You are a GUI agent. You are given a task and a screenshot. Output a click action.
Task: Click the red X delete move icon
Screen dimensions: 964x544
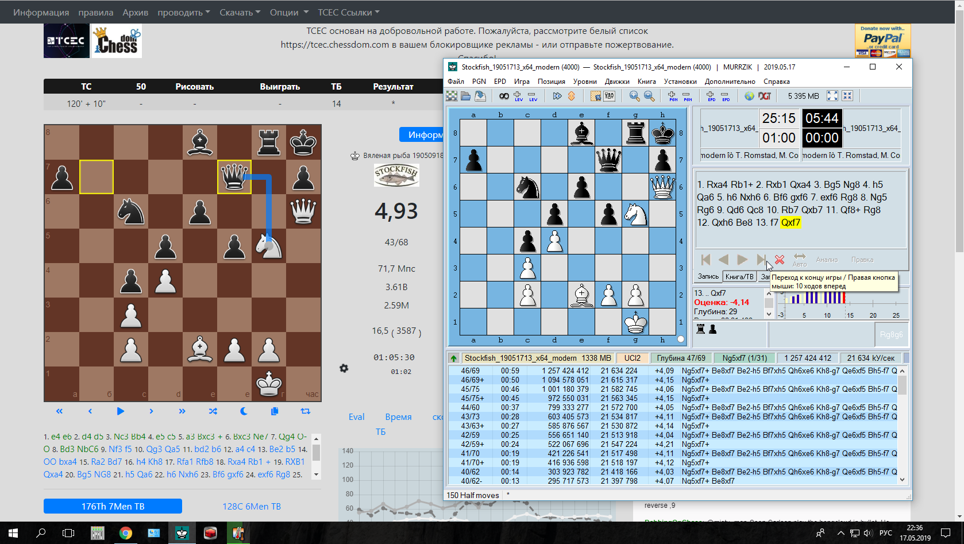pyautogui.click(x=780, y=260)
